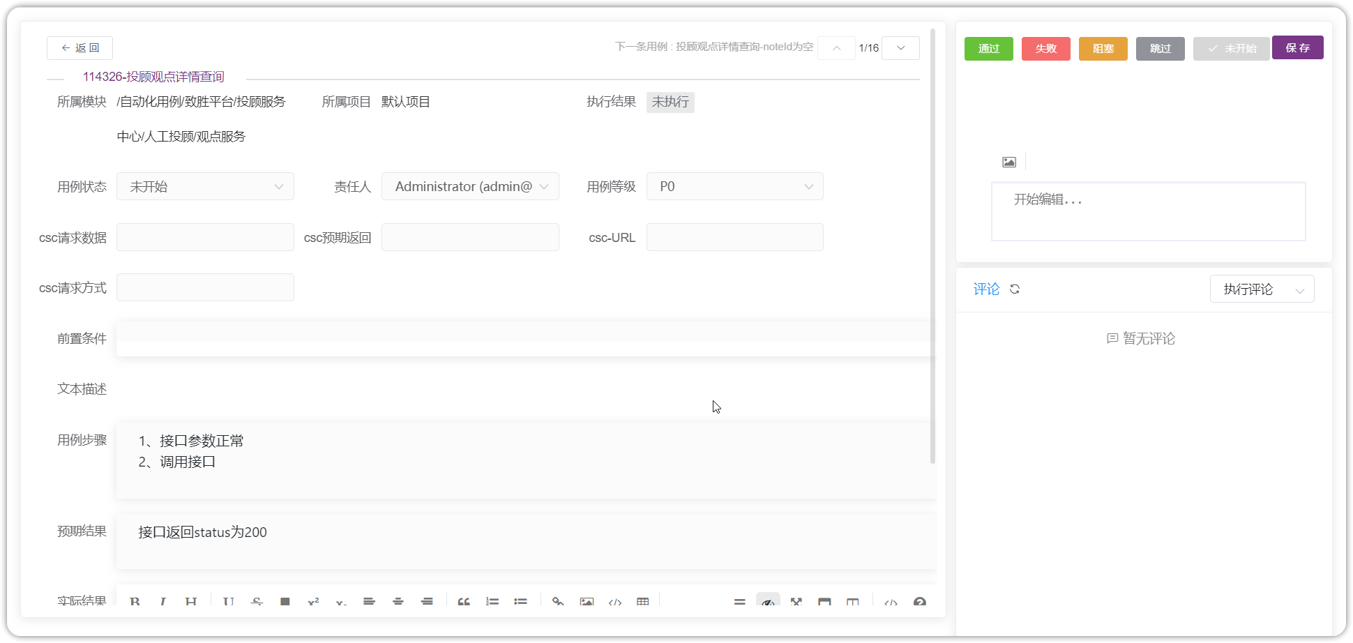Click the insert table icon
This screenshot has width=1353, height=643.
[643, 601]
